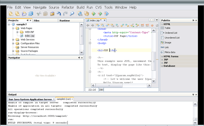Click the Start Macro Recording red circle
Image resolution: width=204 pixels, height=126 pixels.
coord(152,25)
